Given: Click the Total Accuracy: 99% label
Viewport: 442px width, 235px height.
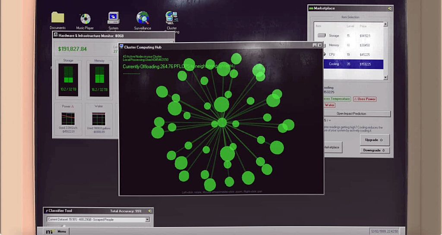Looking at the screenshot, I should (126, 211).
